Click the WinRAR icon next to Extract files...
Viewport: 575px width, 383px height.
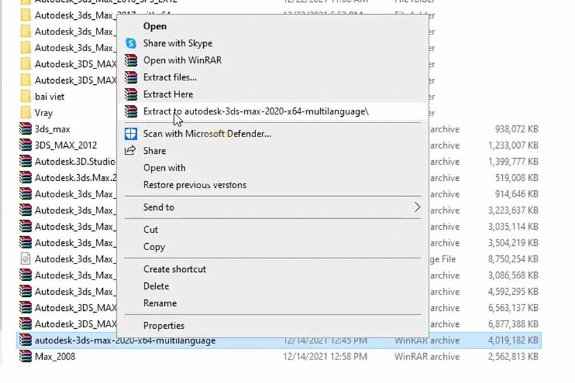pyautogui.click(x=131, y=77)
